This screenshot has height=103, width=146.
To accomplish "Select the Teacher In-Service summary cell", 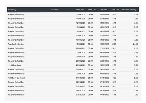I will click(16, 44).
